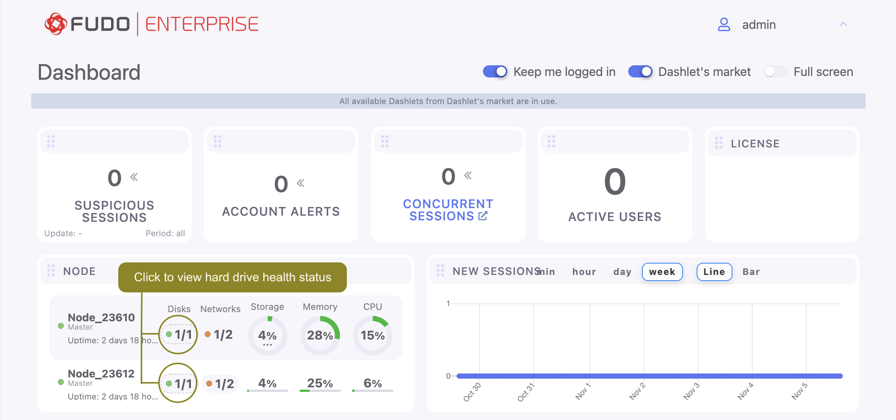
Task: Expand Suspicious Sessions double-chevron arrow
Action: tap(134, 177)
